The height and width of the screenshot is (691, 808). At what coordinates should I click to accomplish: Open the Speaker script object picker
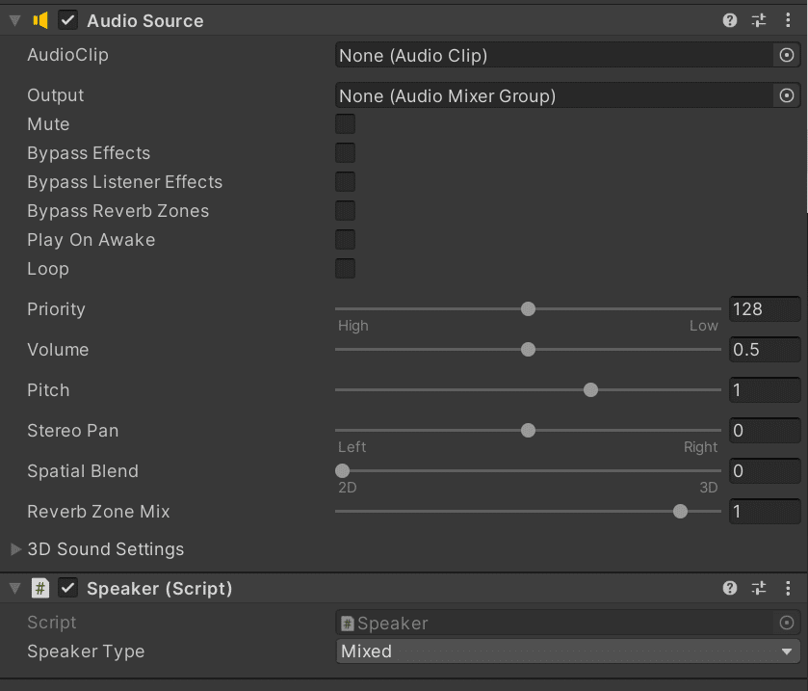(786, 623)
